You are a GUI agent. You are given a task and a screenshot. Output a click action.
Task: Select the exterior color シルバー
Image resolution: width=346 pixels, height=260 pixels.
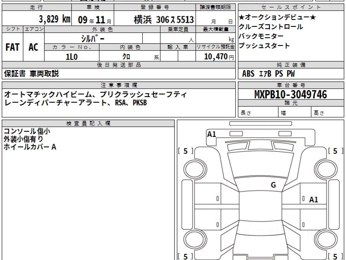point(93,38)
